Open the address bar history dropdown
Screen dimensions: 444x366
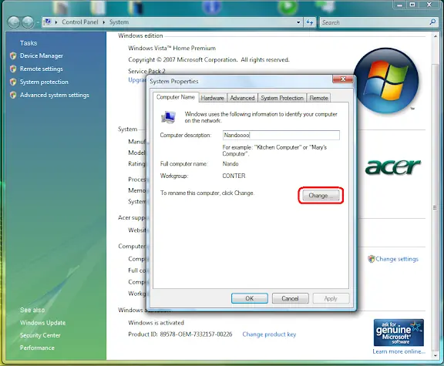298,22
